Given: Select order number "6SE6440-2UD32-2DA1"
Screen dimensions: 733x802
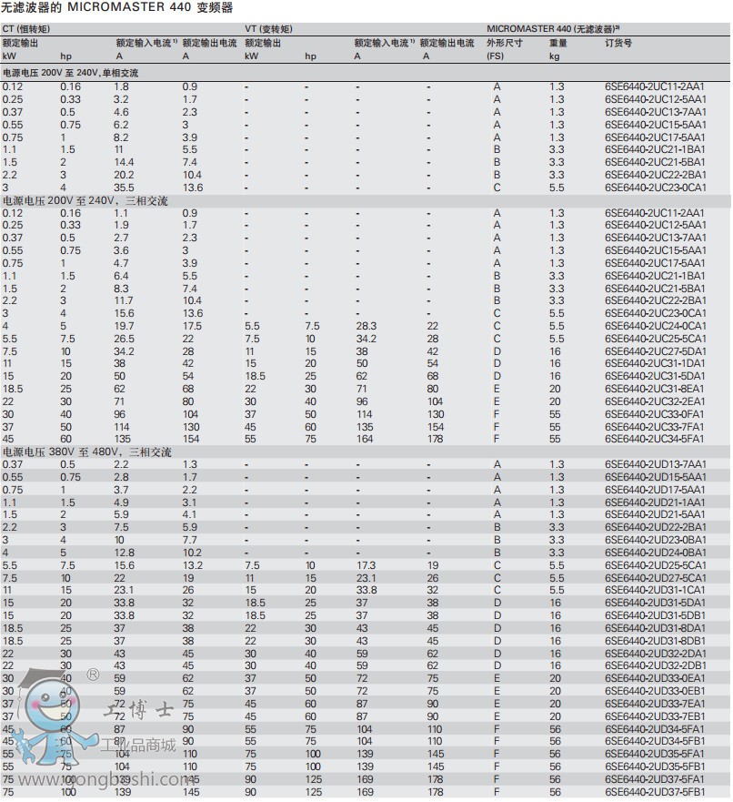Looking at the screenshot, I should click(x=656, y=654).
